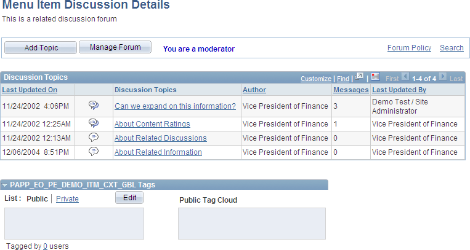Click chat icon beside About Content Ratings
The width and height of the screenshot is (470, 250).
pyautogui.click(x=94, y=123)
